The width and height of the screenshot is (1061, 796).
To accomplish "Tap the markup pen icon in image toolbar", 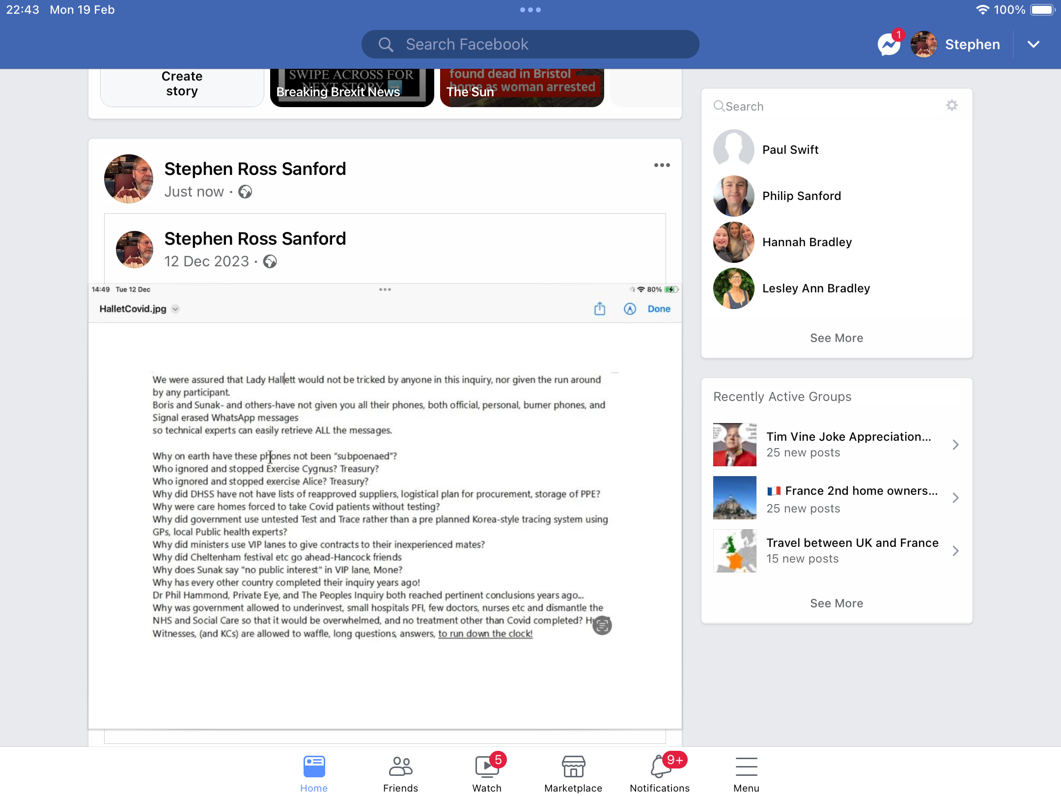I will [630, 309].
